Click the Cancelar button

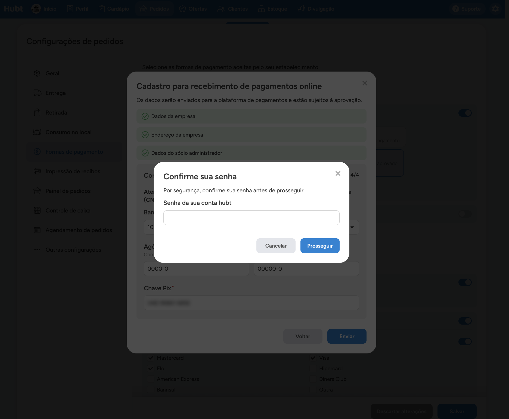(x=276, y=246)
